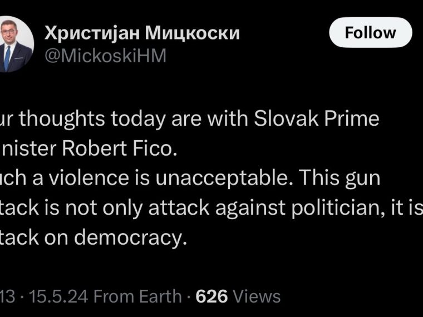
Task: Visit the @MickoskiHM handle link
Action: pos(106,56)
